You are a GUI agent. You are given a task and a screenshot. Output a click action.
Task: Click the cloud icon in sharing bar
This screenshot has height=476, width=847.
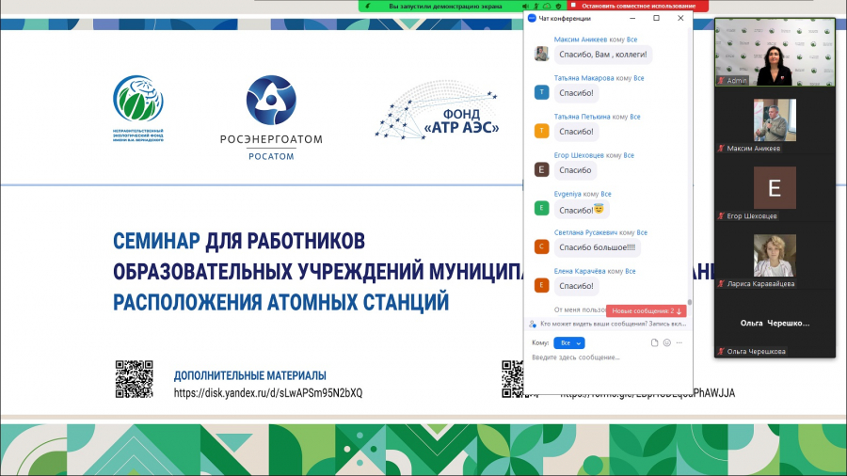coord(546,5)
